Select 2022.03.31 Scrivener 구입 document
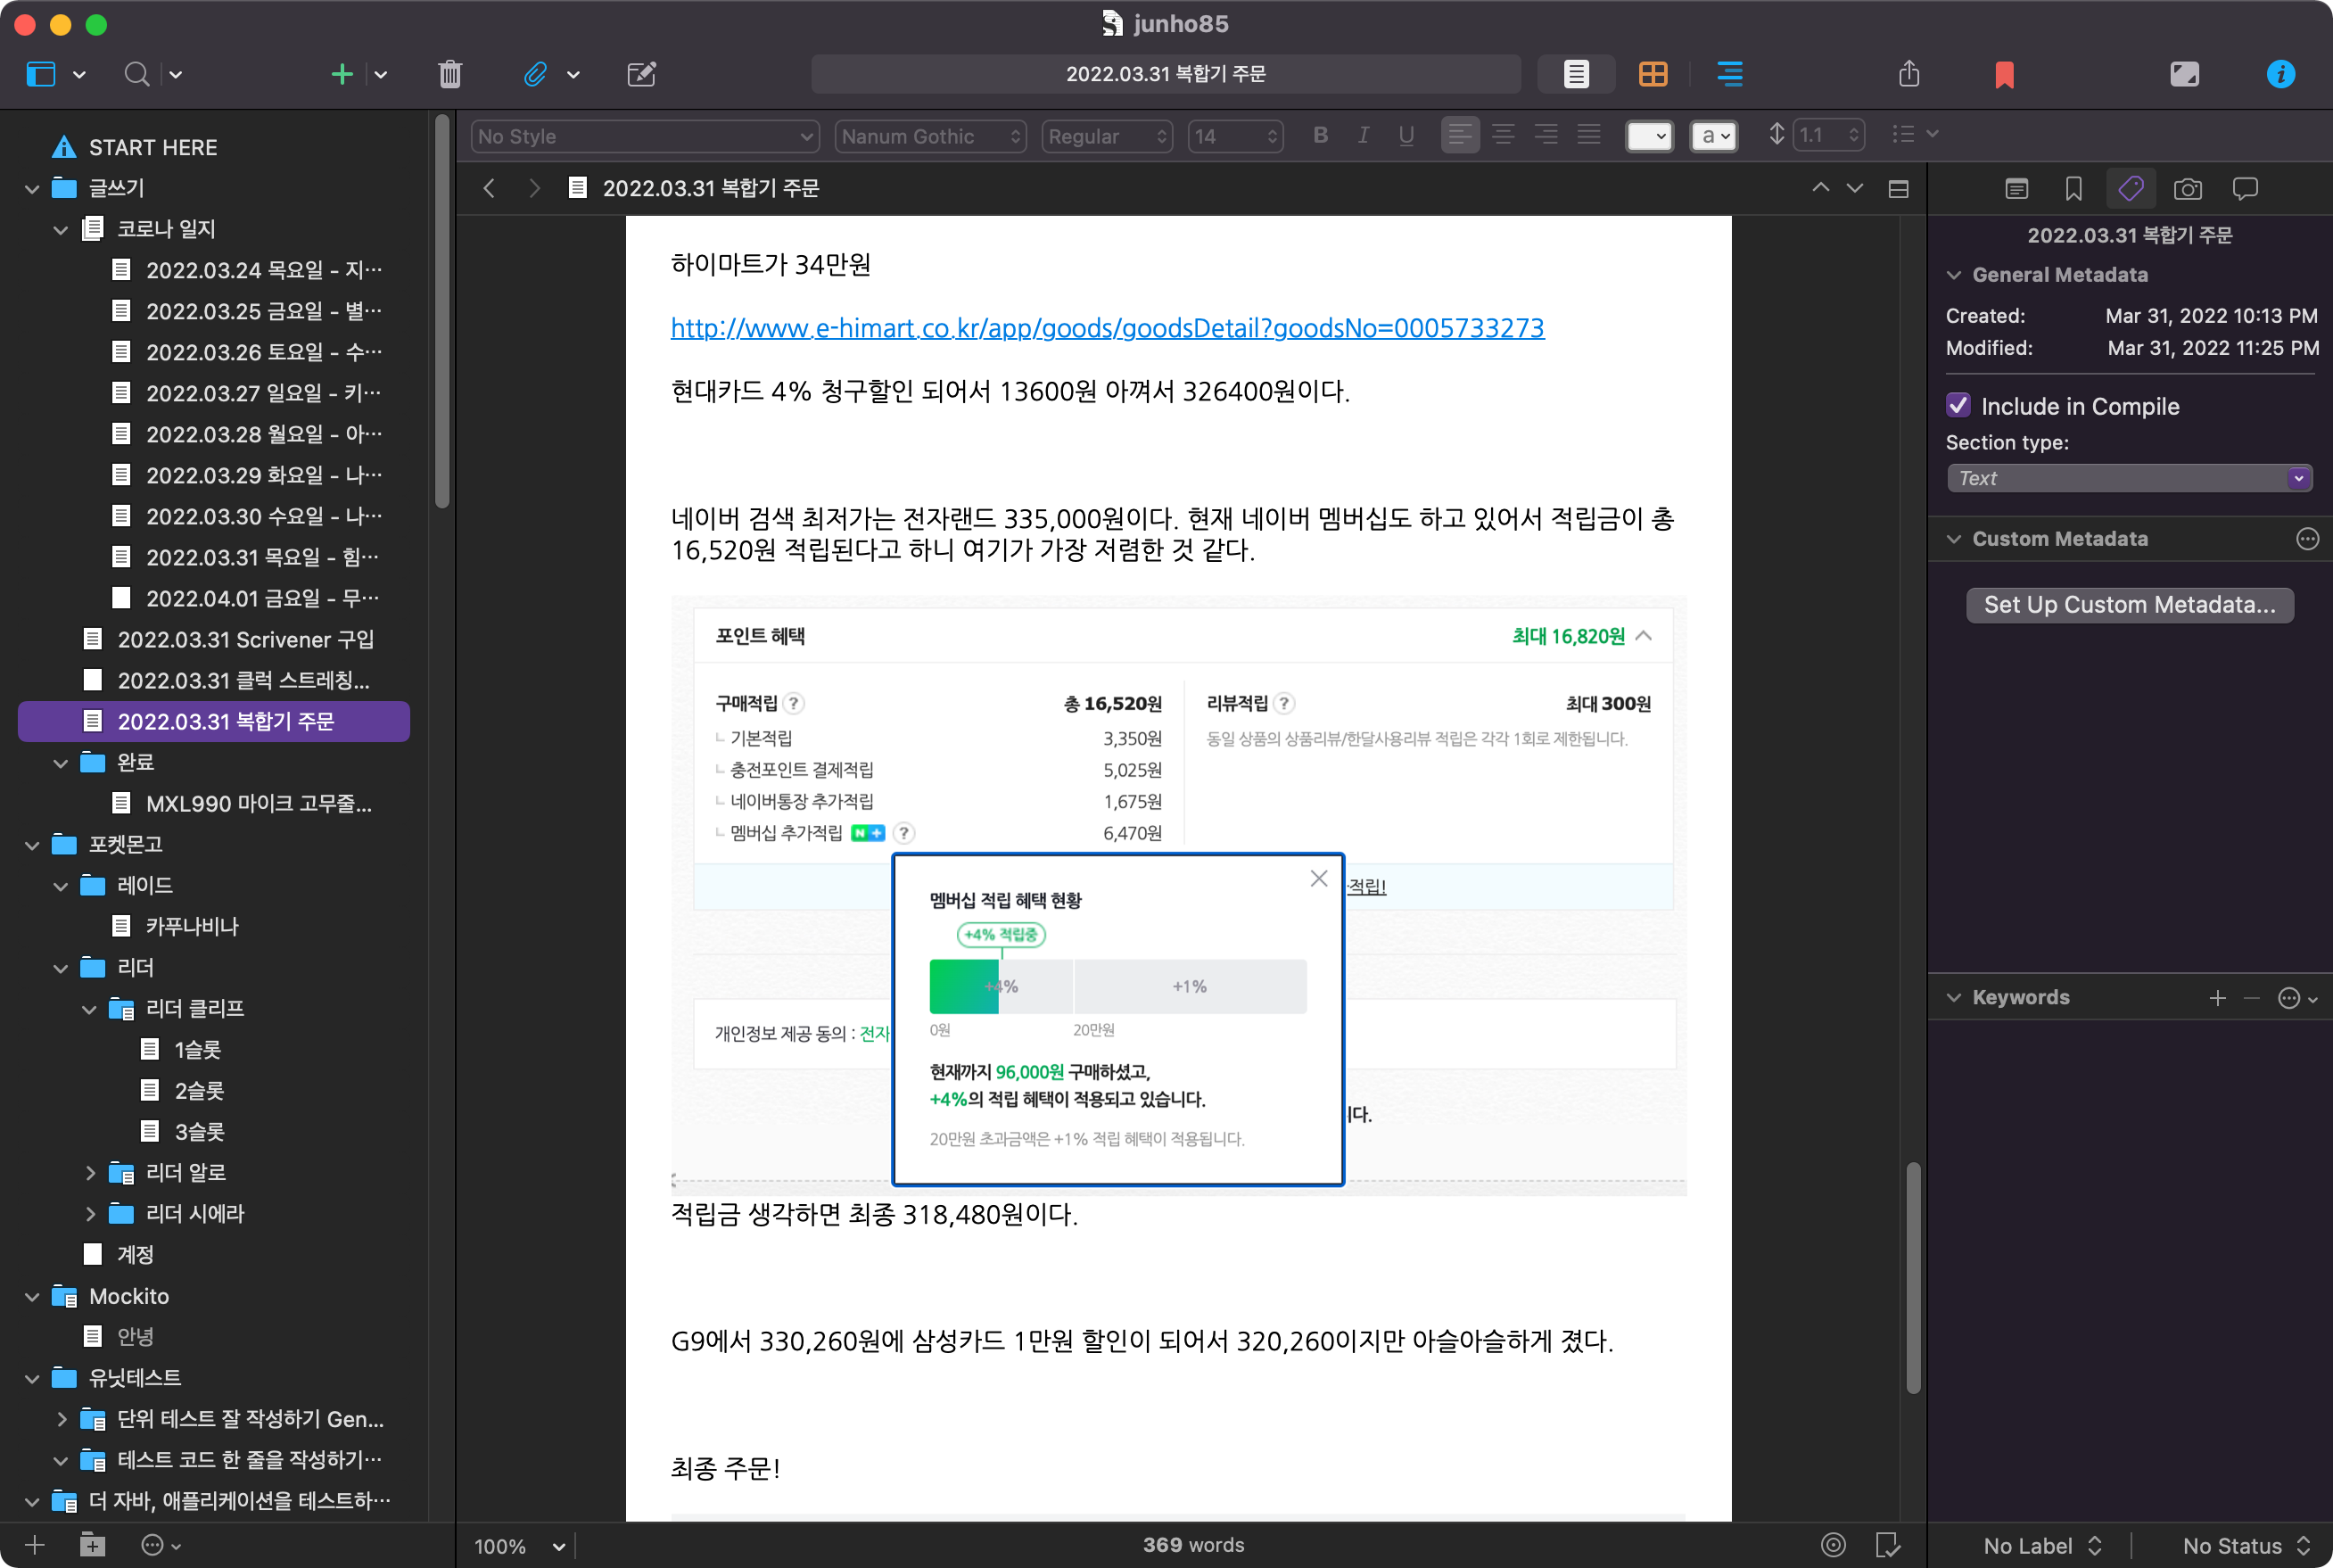Screen dimensions: 2333x1568 tap(245, 639)
